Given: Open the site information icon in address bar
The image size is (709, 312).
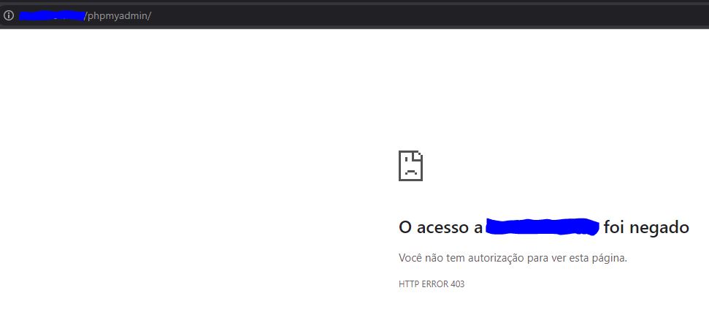Looking at the screenshot, I should (x=9, y=16).
